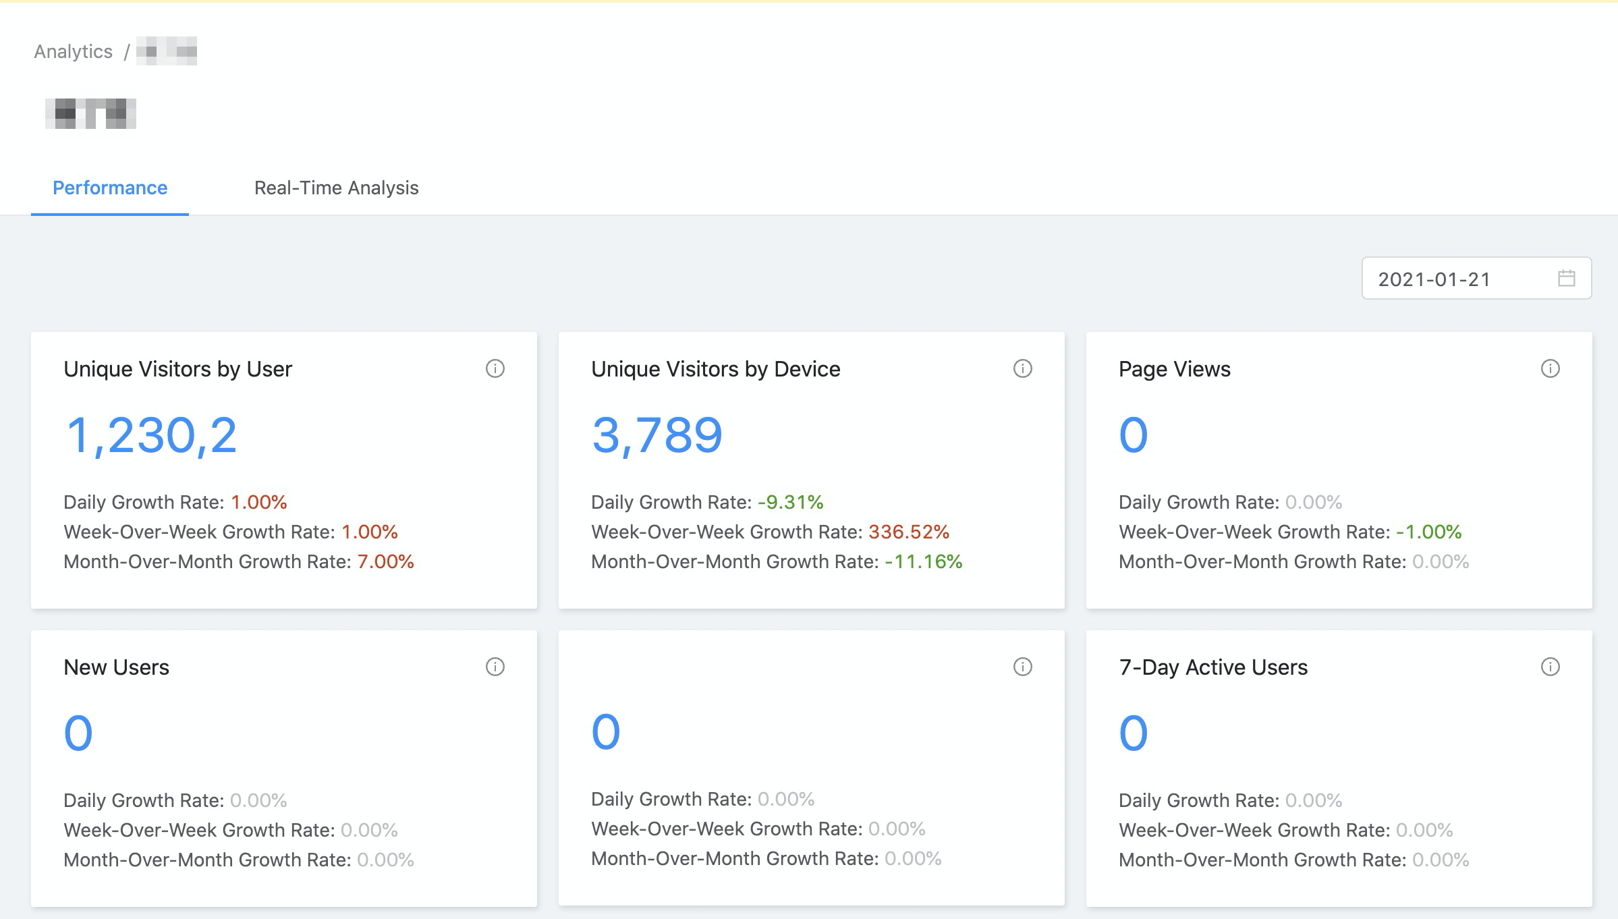Switch to the Real-Time Analysis tab

(336, 188)
